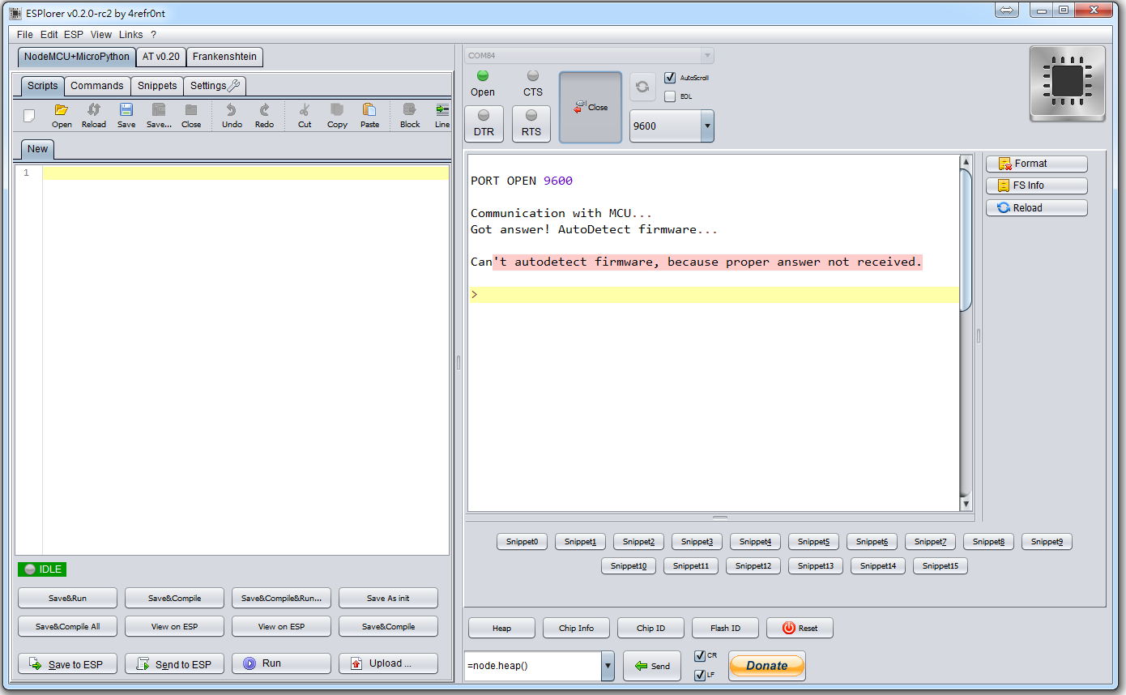Enable the EOL checkbox
The height and width of the screenshot is (695, 1126).
[670, 96]
